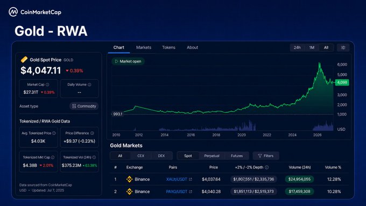Click the $27.31T market cap value
The image size is (366, 206).
[31, 92]
